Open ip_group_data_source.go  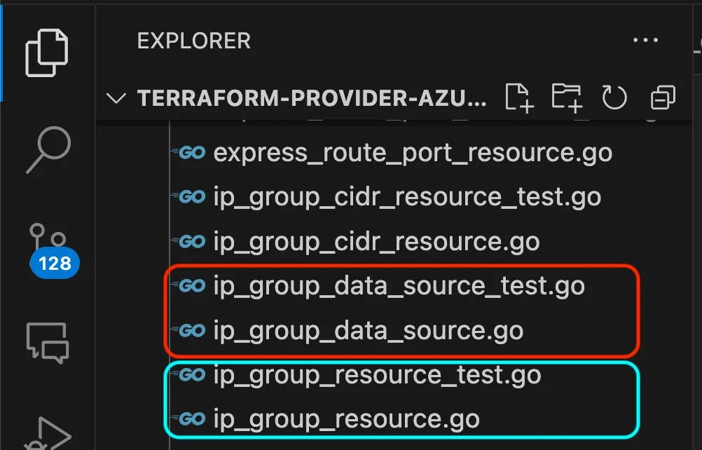[369, 330]
